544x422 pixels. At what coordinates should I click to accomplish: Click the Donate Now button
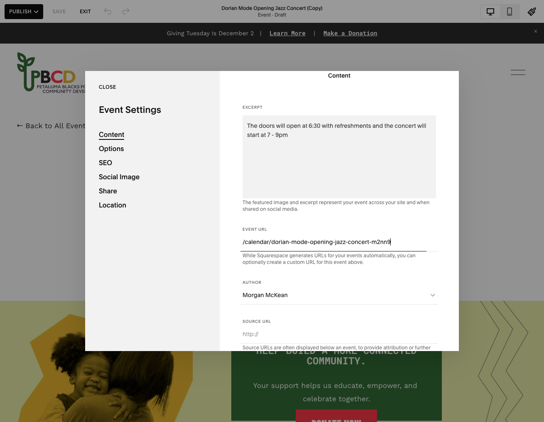[x=336, y=417]
